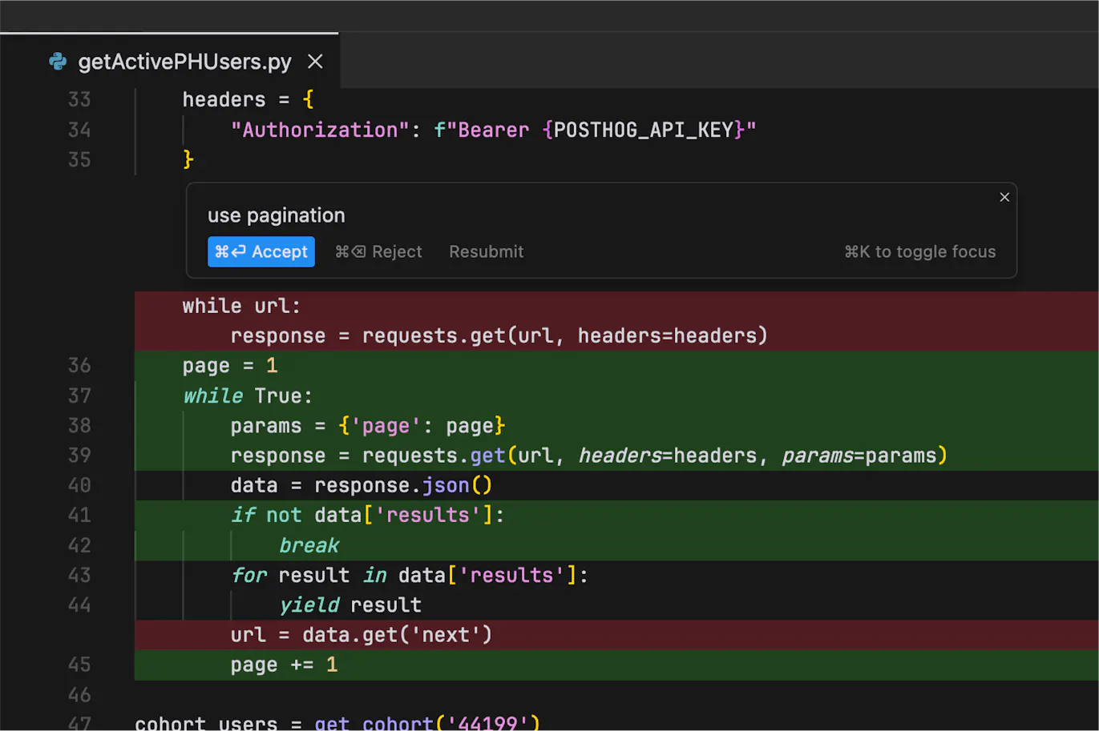1099x731 pixels.
Task: Click line number 41 in the gutter
Action: pos(79,515)
